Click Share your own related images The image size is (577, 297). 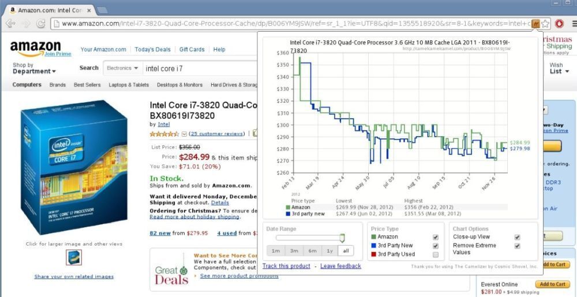pos(74,276)
